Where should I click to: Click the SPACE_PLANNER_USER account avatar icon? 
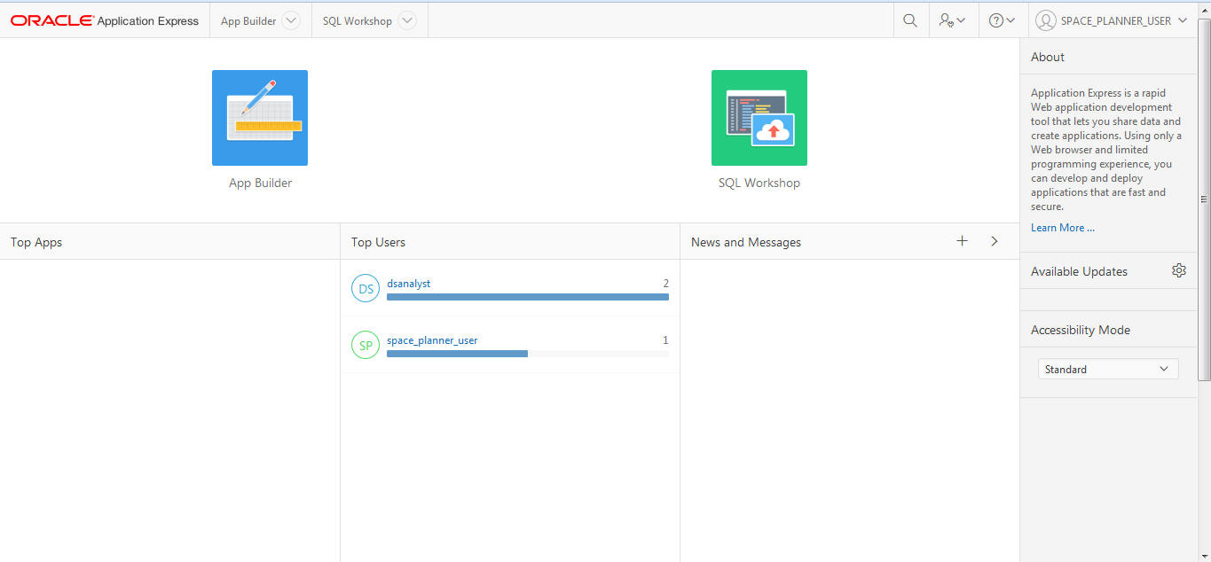pos(1046,20)
